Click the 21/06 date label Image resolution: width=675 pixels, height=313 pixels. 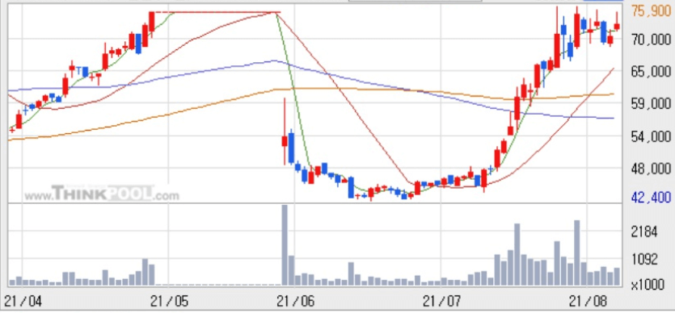[295, 302]
